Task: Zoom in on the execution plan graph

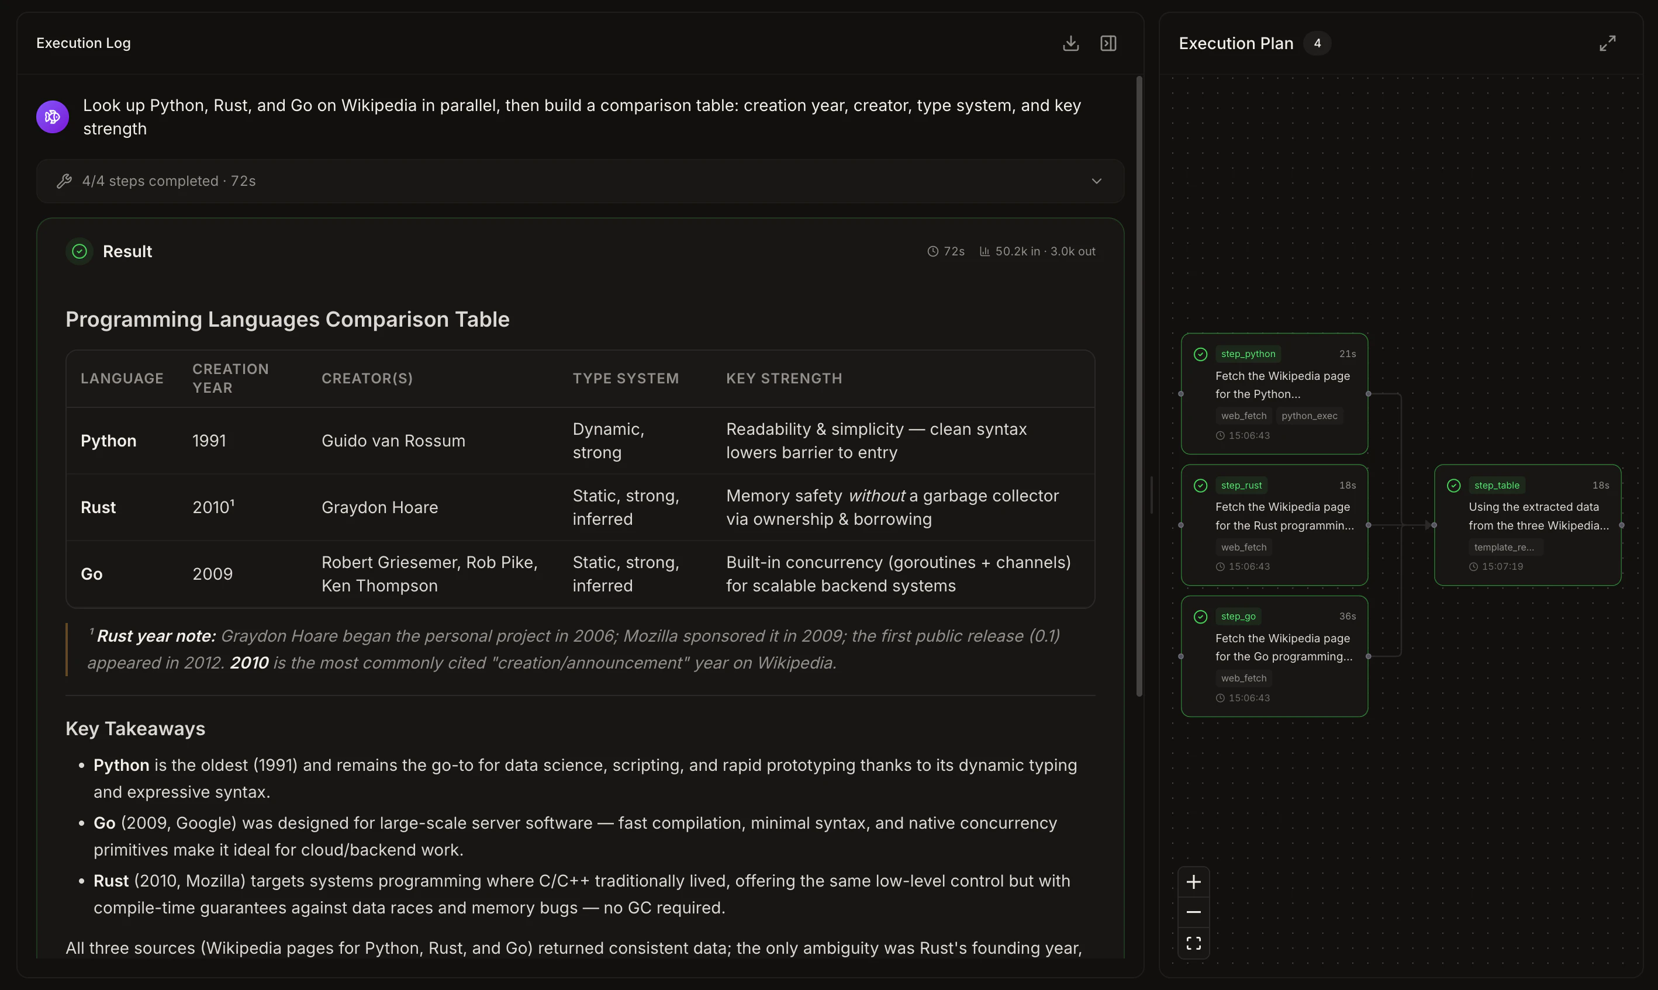Action: (x=1193, y=881)
